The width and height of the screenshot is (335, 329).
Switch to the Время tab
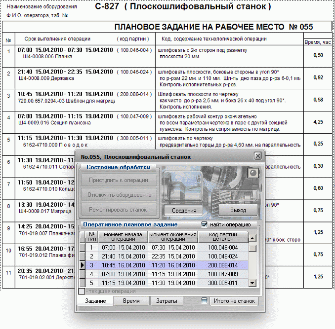pyautogui.click(x=131, y=301)
